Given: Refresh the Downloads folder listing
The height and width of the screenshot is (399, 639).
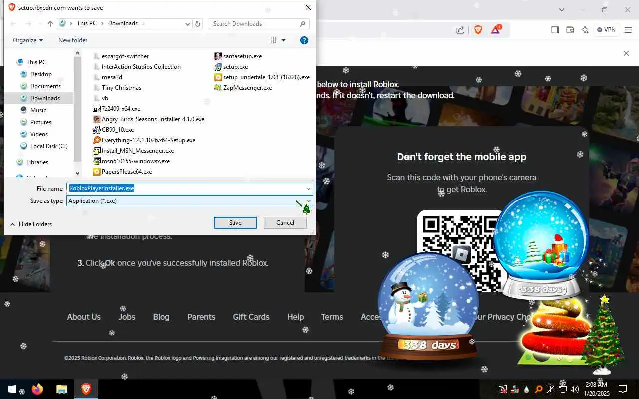Looking at the screenshot, I should pyautogui.click(x=198, y=24).
